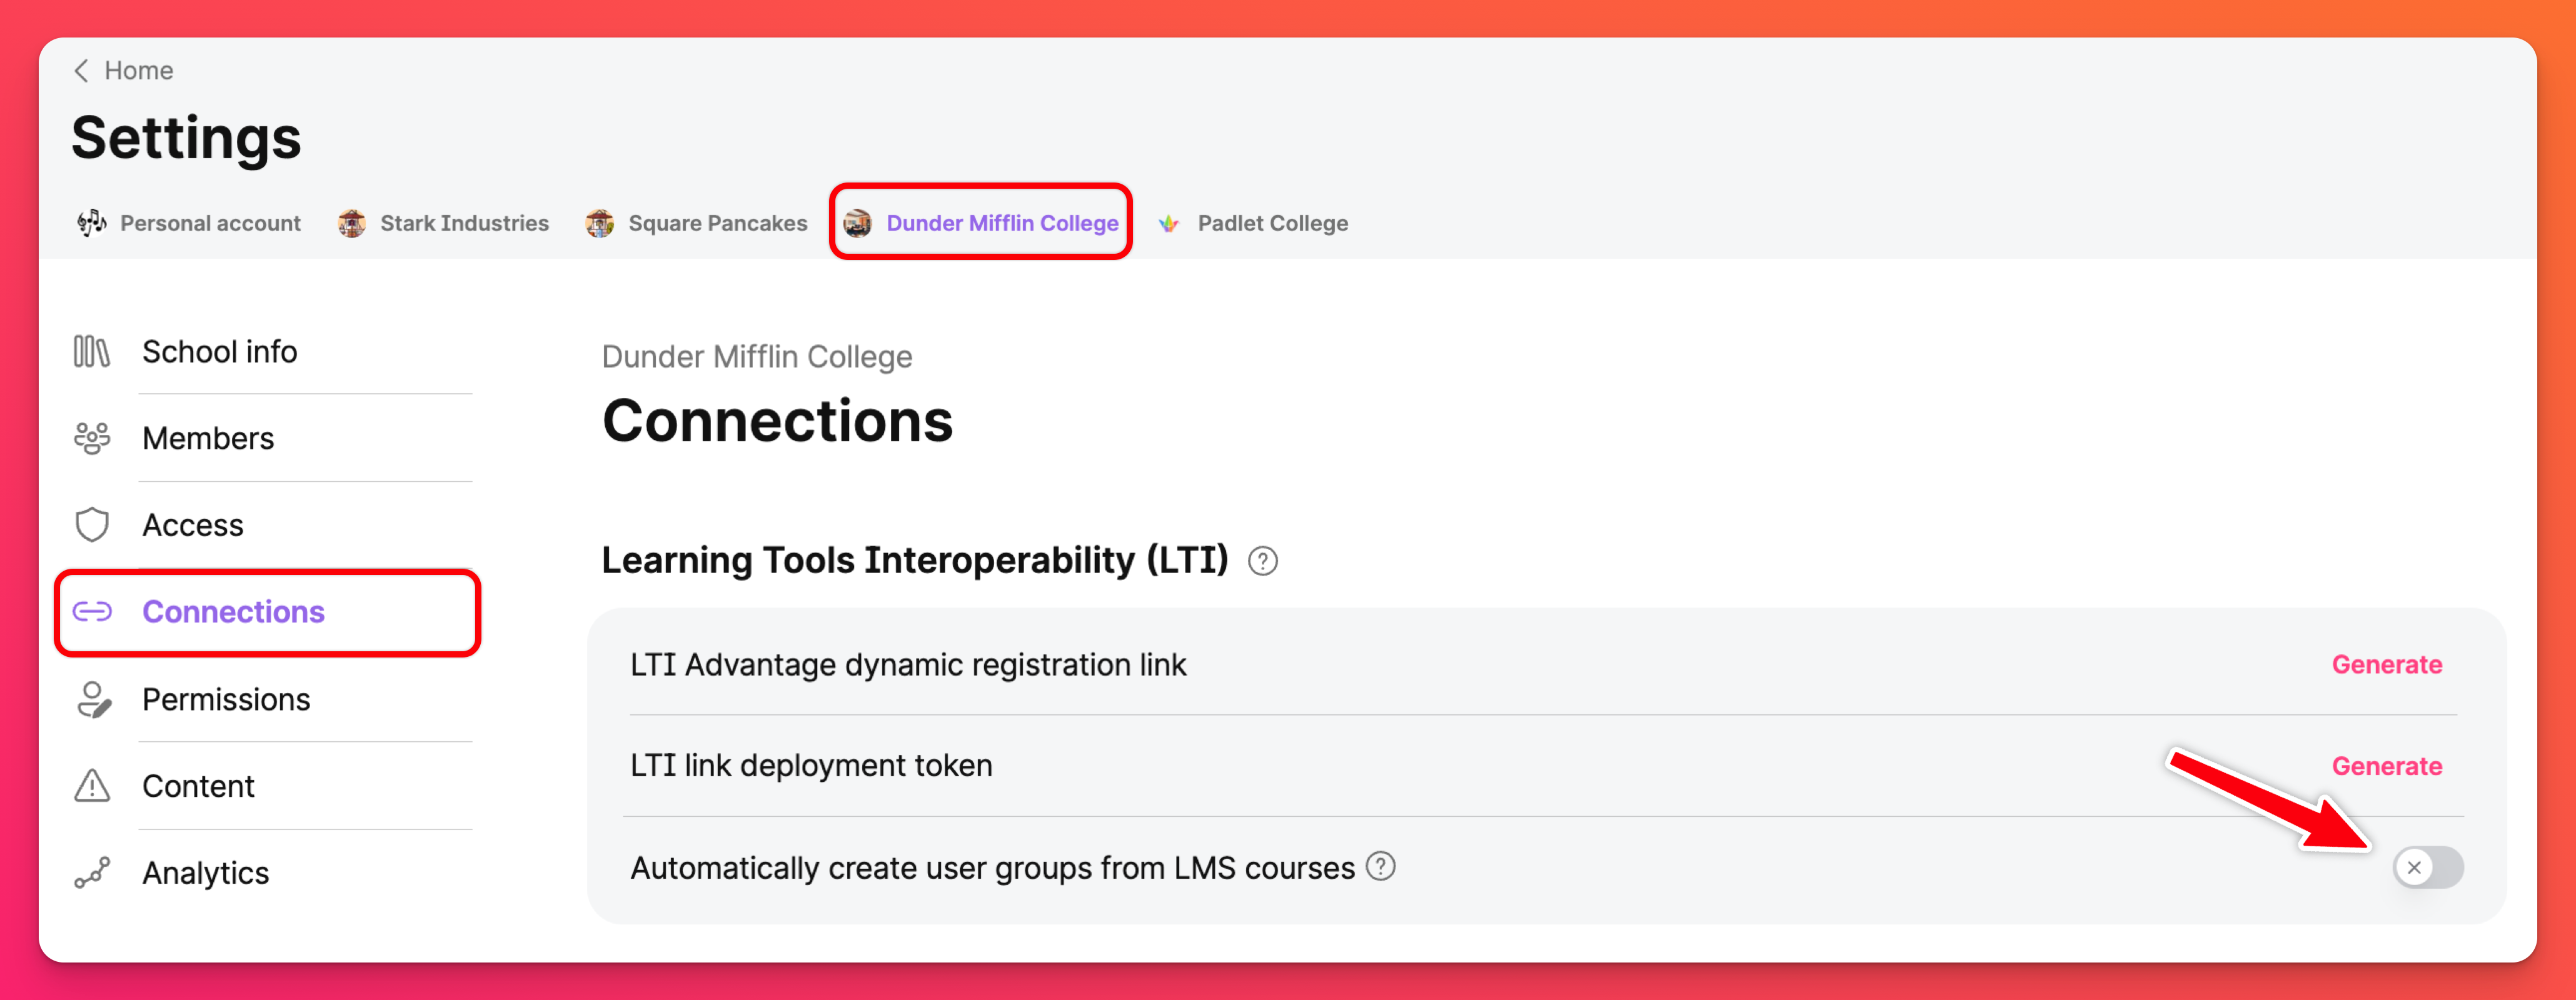2576x1000 pixels.
Task: Switch to Stark Industries tab
Action: pyautogui.click(x=444, y=223)
